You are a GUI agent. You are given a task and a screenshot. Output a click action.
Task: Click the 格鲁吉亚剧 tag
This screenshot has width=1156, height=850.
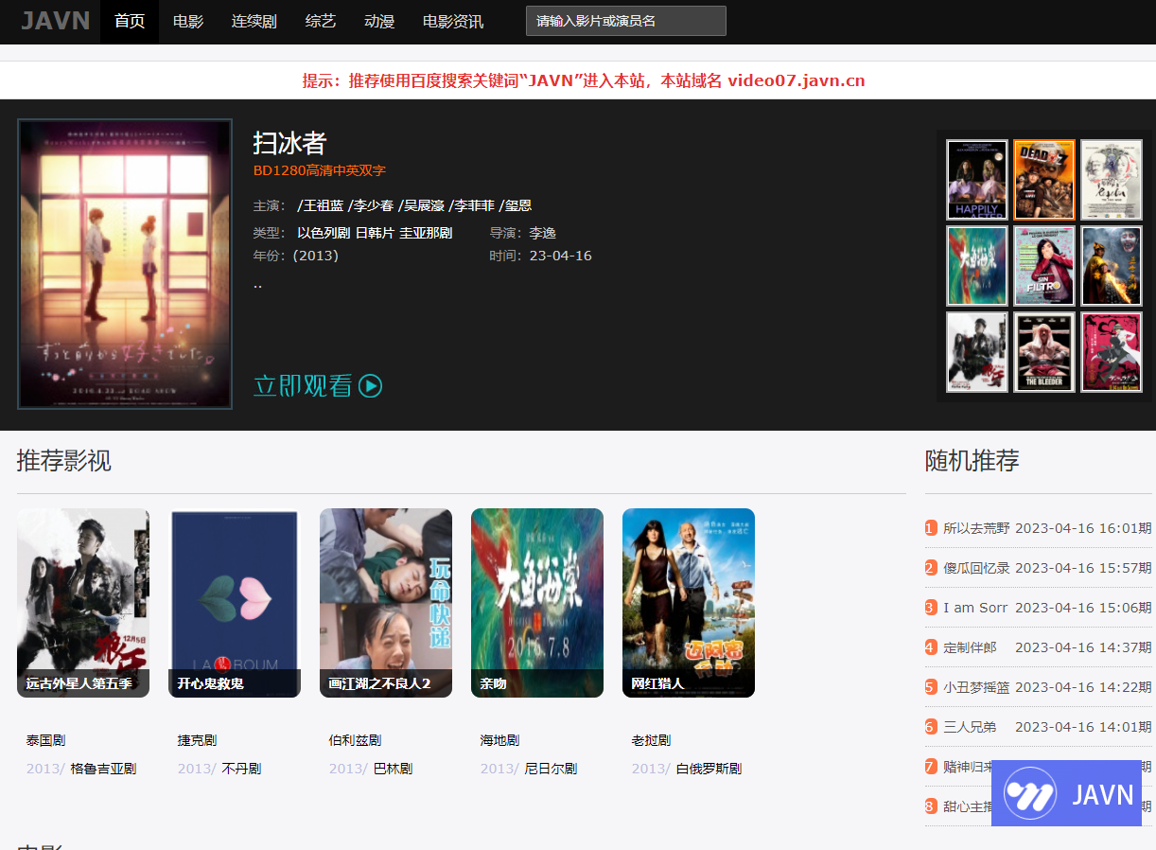(103, 769)
